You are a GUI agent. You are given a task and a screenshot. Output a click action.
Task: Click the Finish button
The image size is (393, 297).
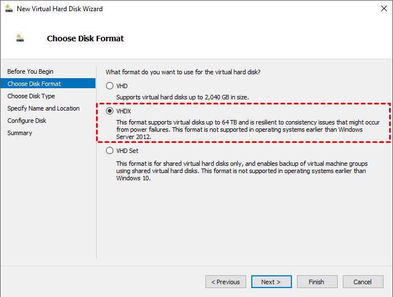(x=317, y=282)
